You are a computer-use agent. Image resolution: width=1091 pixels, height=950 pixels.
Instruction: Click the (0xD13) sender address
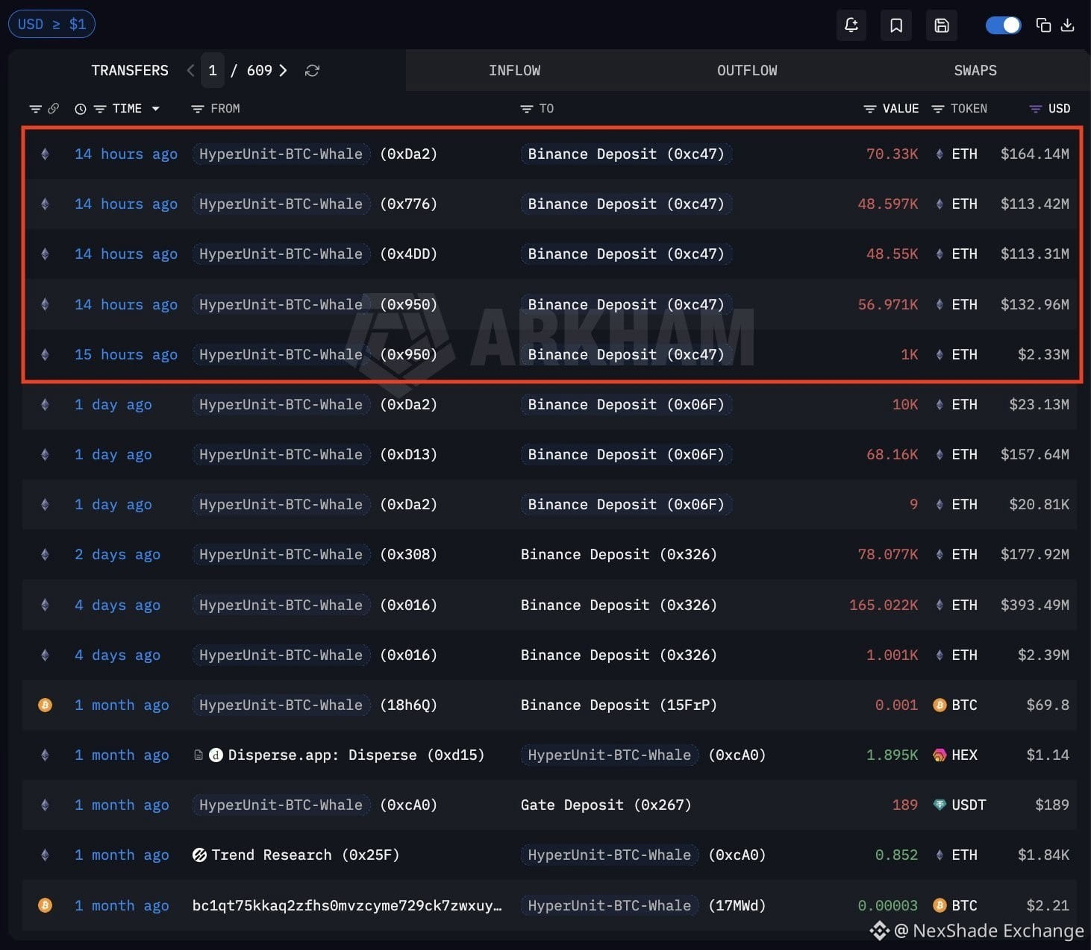(408, 454)
